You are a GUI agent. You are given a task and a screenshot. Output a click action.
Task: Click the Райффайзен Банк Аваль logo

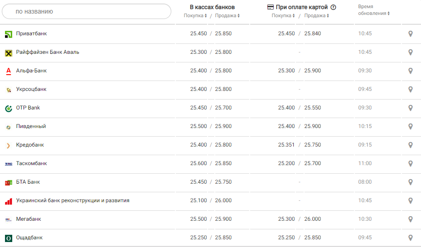coord(8,52)
